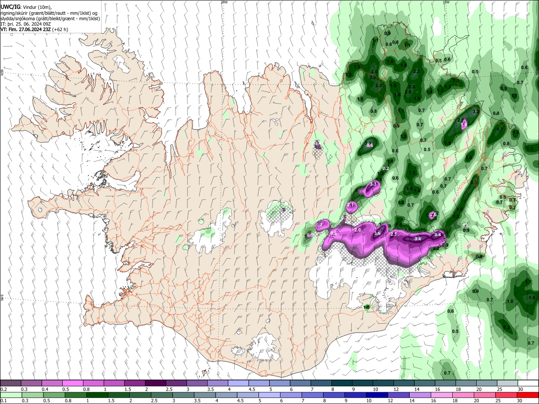Click the '15W' longitude label at top
This screenshot has height=404, width=539.
pos(446,2)
